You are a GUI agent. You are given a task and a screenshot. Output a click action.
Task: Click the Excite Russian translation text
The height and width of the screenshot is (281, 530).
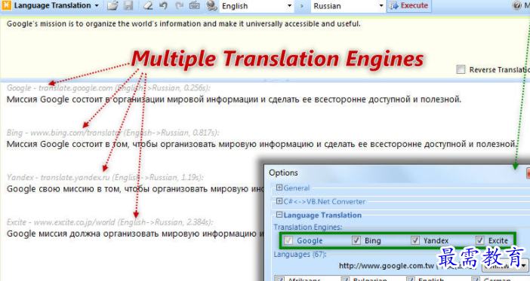pos(135,234)
